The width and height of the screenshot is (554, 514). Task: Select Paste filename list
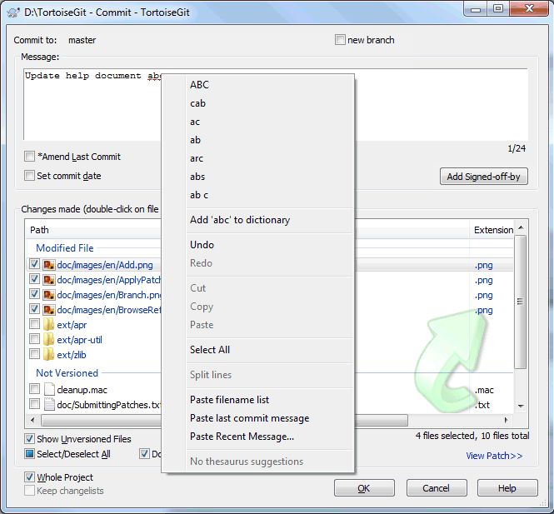[x=258, y=400]
